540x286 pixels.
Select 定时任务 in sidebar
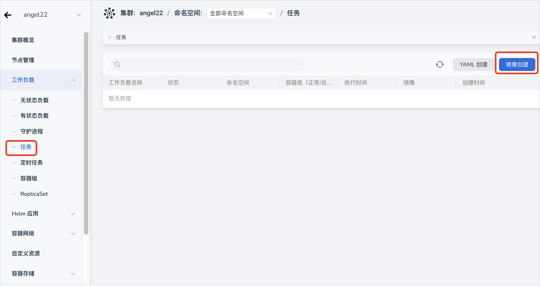32,163
